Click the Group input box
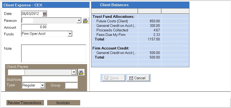This screenshot has width=231, height=108. point(71,85)
